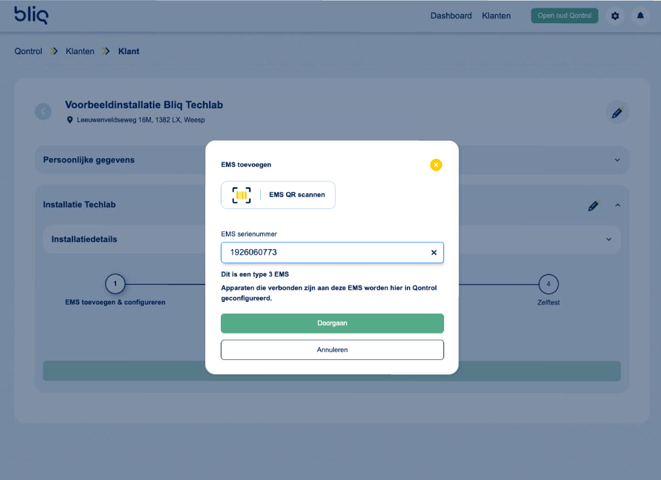Expand Persoonlijke gegevens section
The width and height of the screenshot is (661, 480).
(x=616, y=160)
